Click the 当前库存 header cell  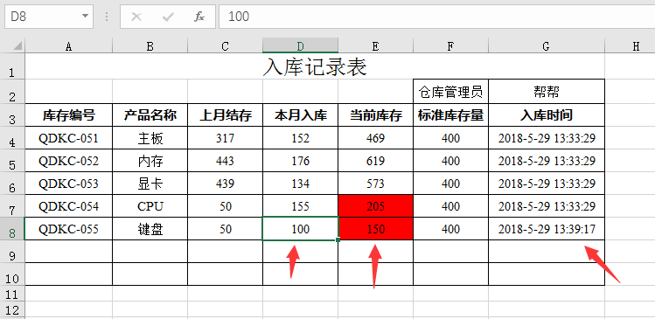tap(375, 115)
